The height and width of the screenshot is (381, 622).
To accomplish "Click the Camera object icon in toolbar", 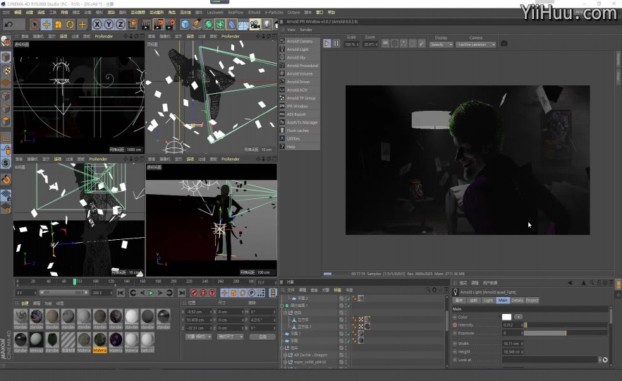I will point(255,25).
